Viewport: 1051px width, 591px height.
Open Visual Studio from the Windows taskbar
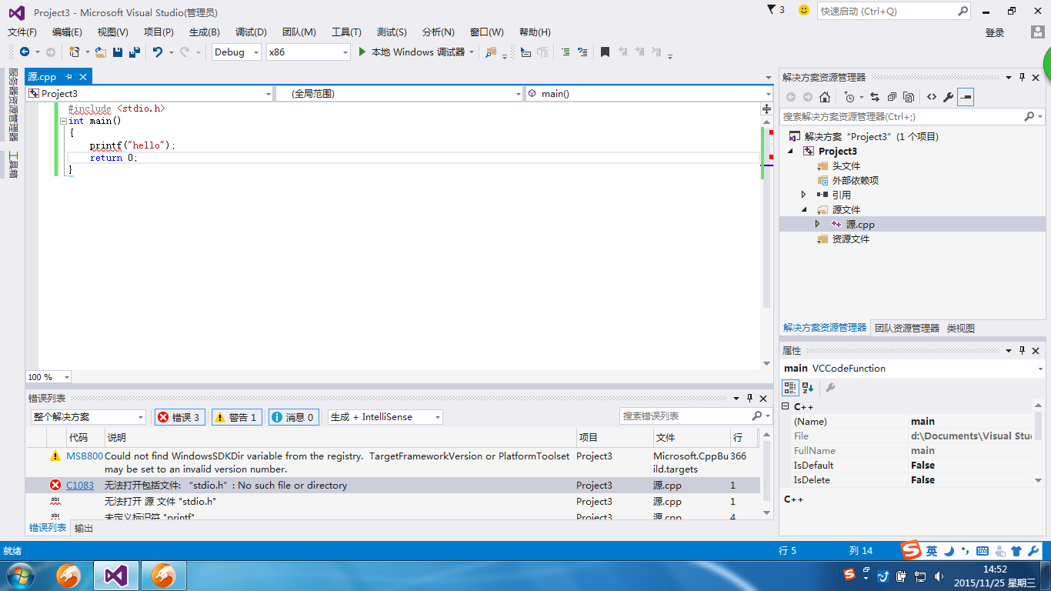point(116,576)
